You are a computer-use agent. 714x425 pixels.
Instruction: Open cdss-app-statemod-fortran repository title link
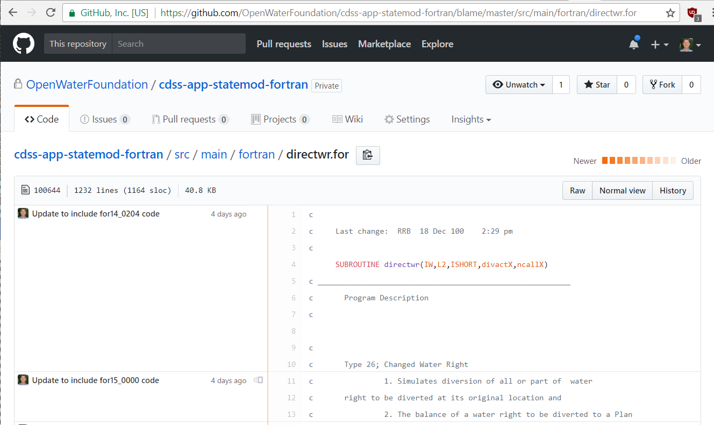233,85
